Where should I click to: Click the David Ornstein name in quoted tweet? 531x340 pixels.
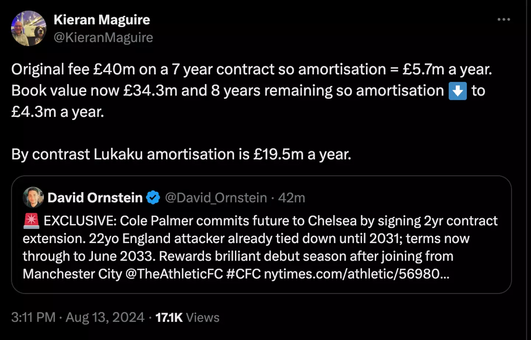coord(95,198)
